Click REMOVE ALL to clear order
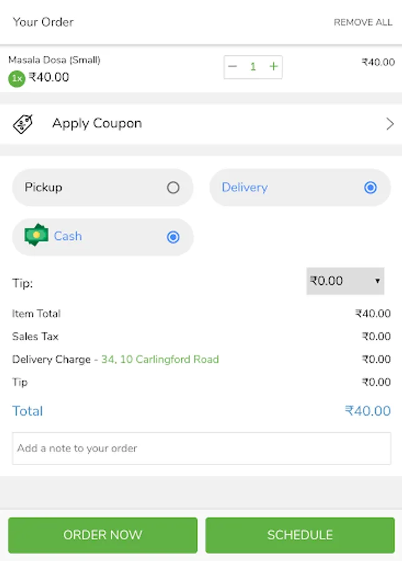Screen dimensions: 402x561 point(363,22)
